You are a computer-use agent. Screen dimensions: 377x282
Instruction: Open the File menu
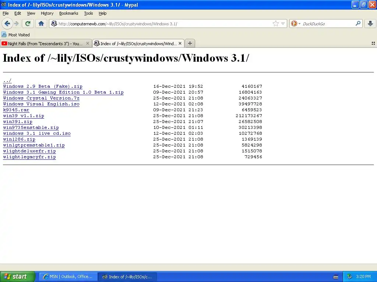(x=6, y=13)
